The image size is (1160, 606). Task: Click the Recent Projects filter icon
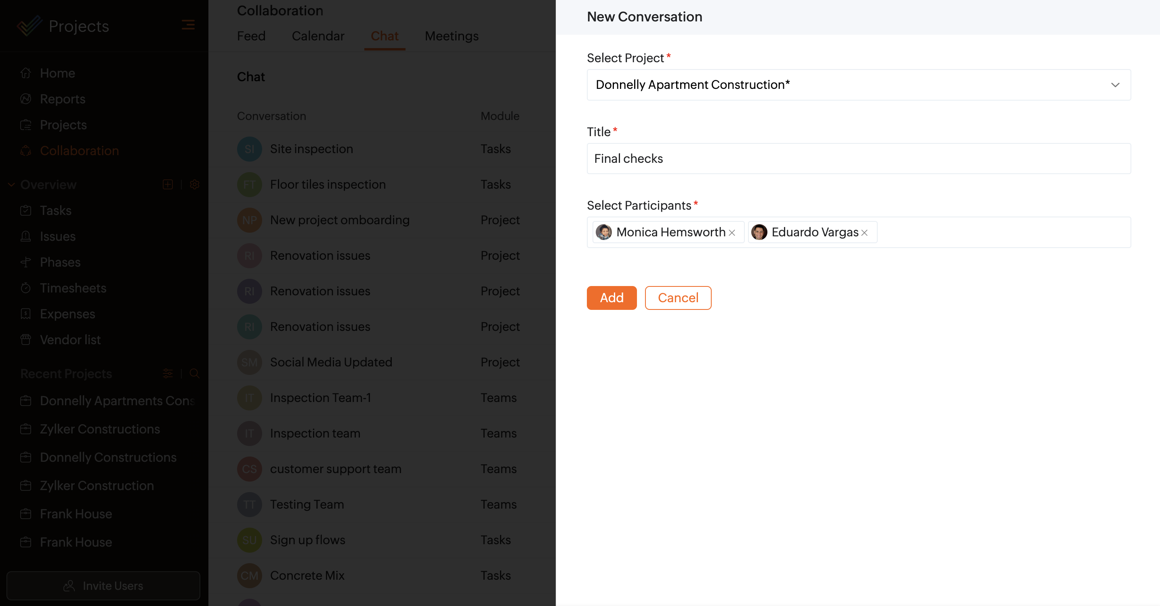(x=168, y=374)
